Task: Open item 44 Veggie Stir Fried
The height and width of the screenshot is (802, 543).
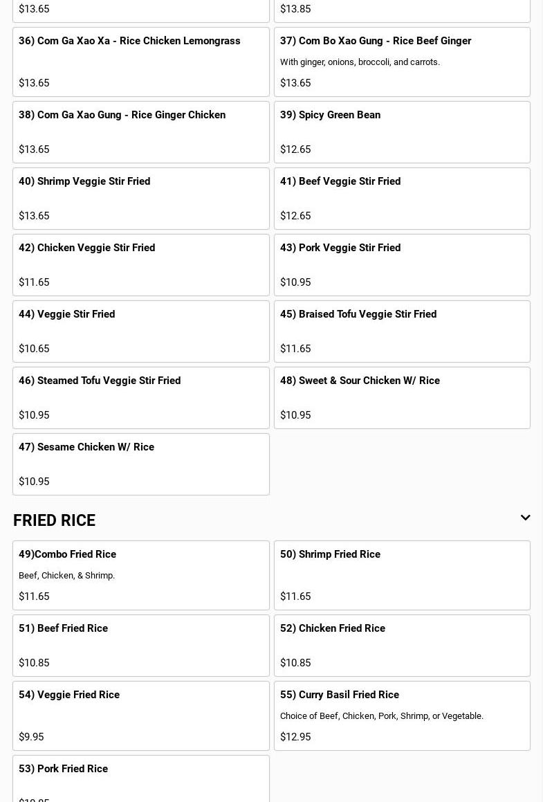Action: [140, 331]
